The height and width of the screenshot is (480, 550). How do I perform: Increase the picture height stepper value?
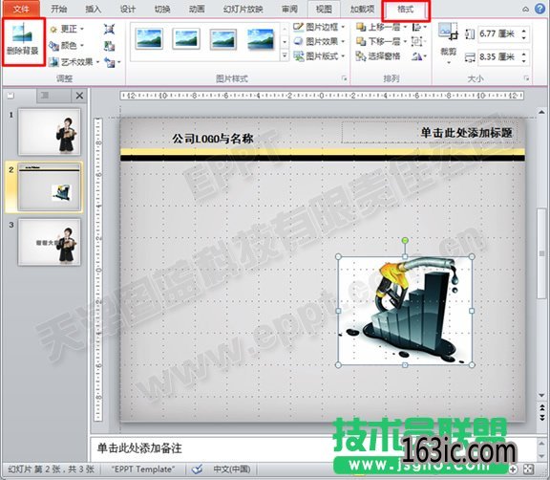click(x=524, y=31)
